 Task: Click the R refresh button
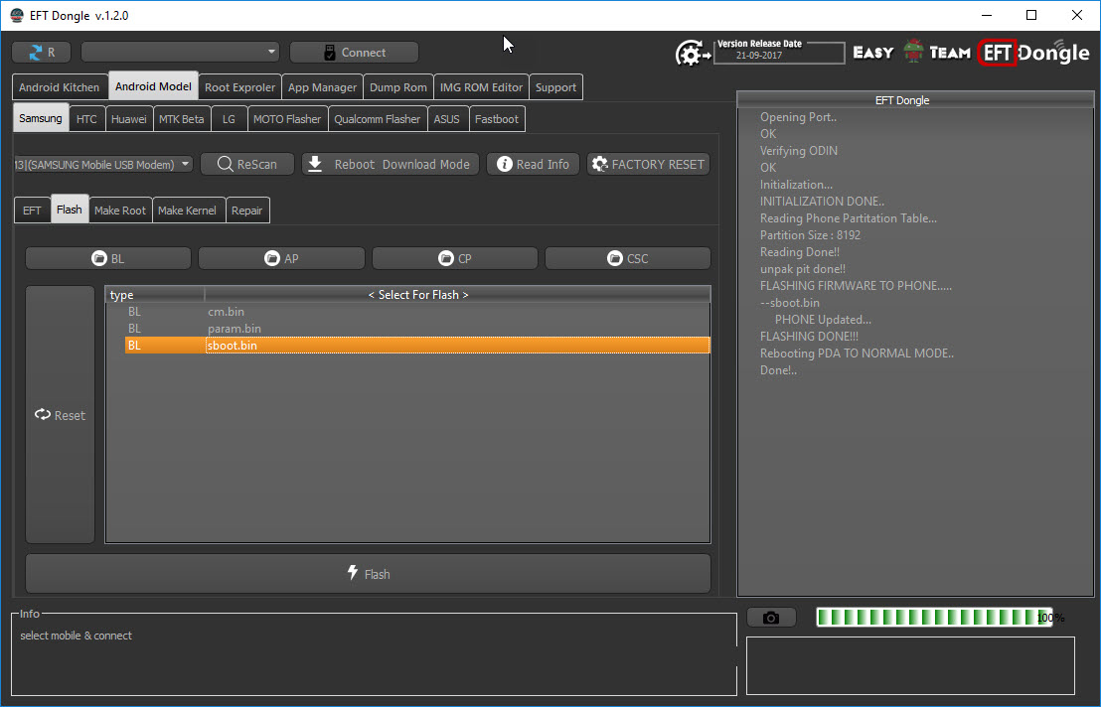[x=42, y=53]
